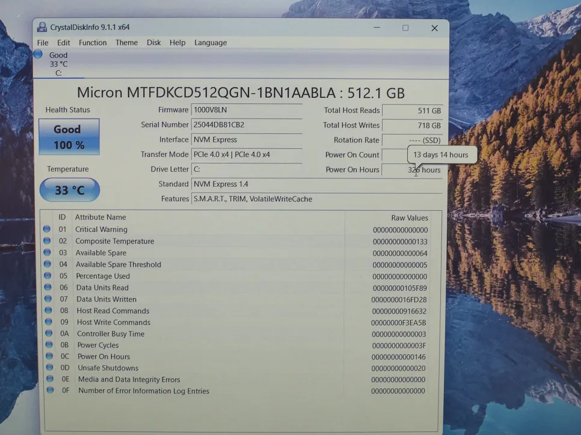Viewport: 581px width, 435px height.
Task: Click the Good 100 % health status button
Action: 69,137
